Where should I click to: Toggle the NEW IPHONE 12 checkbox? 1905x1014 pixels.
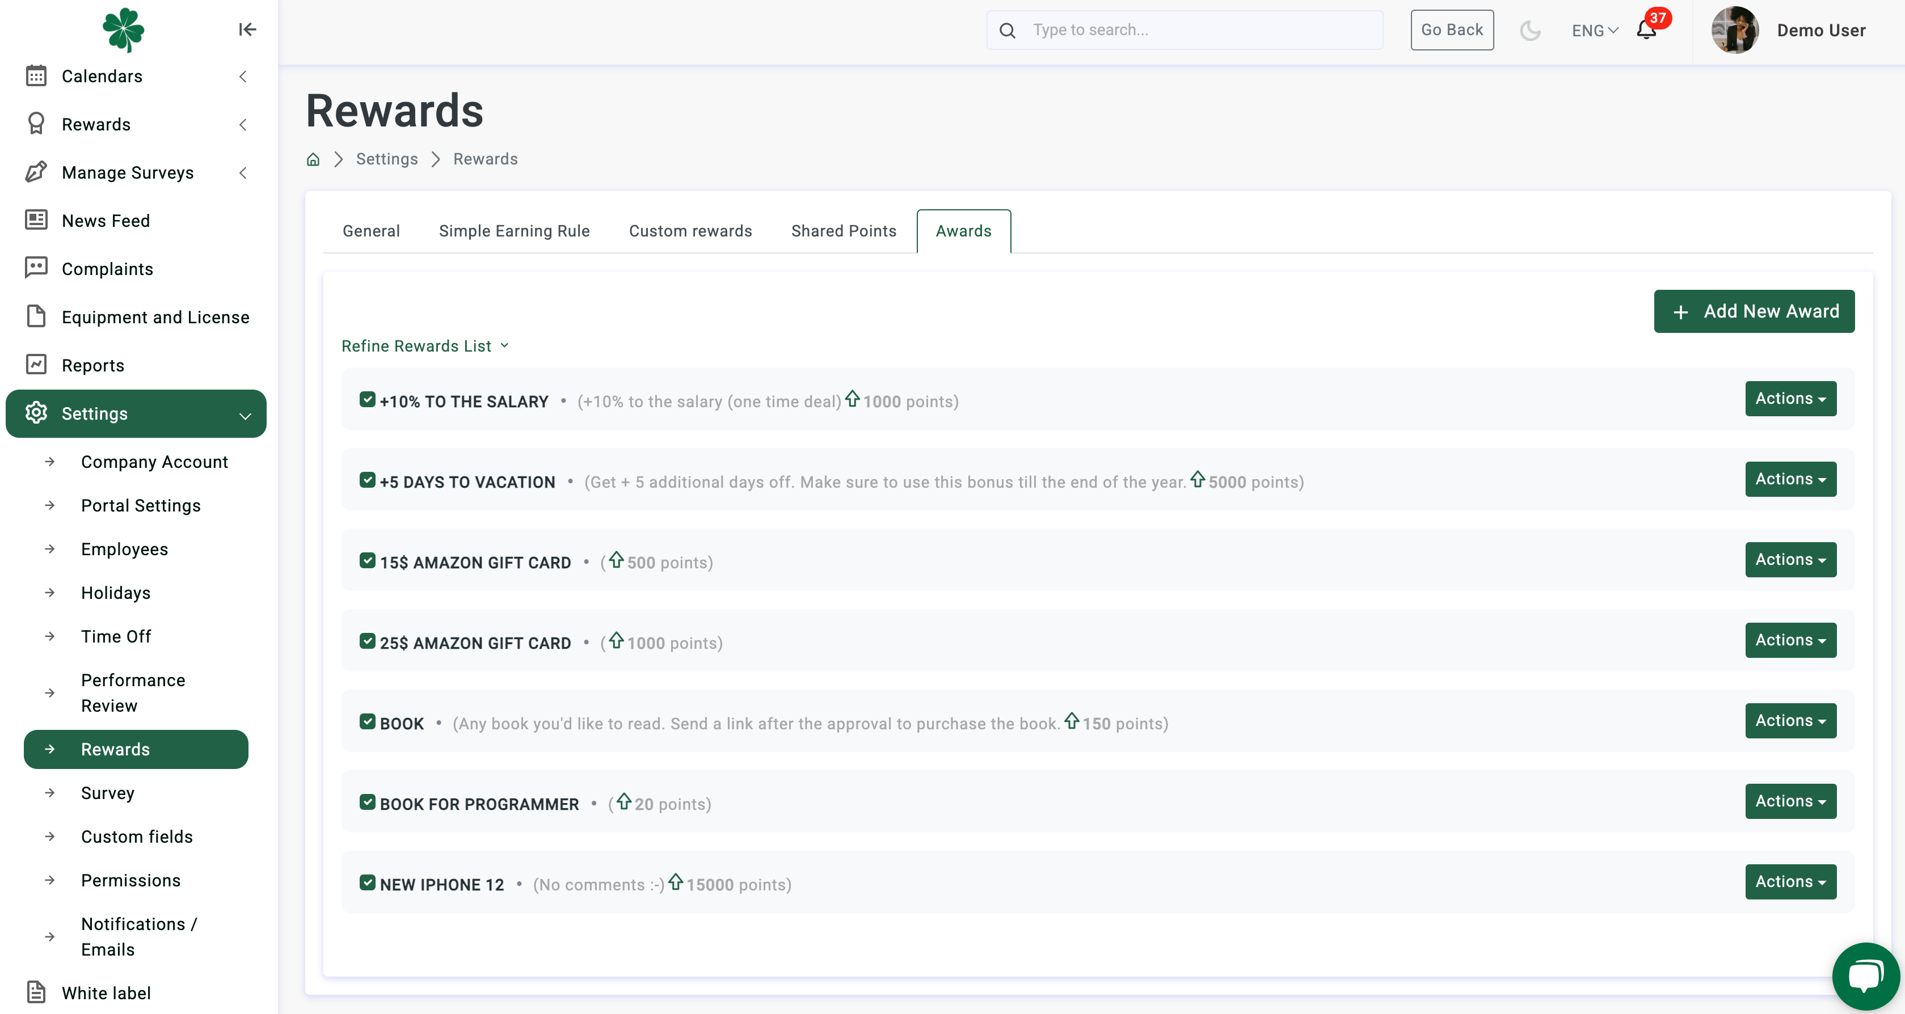pyautogui.click(x=368, y=883)
